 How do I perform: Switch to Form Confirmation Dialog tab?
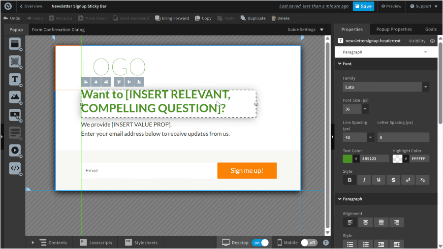[58, 30]
